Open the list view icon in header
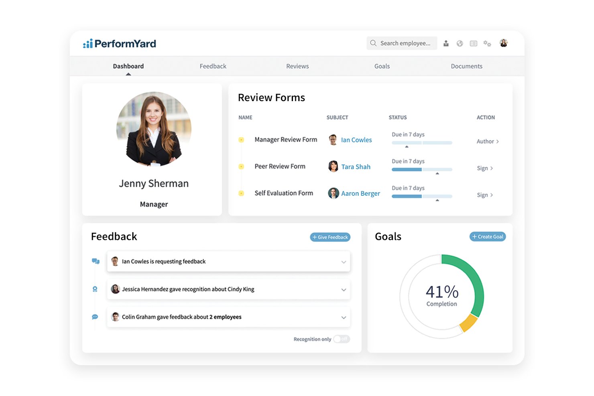 pos(474,43)
